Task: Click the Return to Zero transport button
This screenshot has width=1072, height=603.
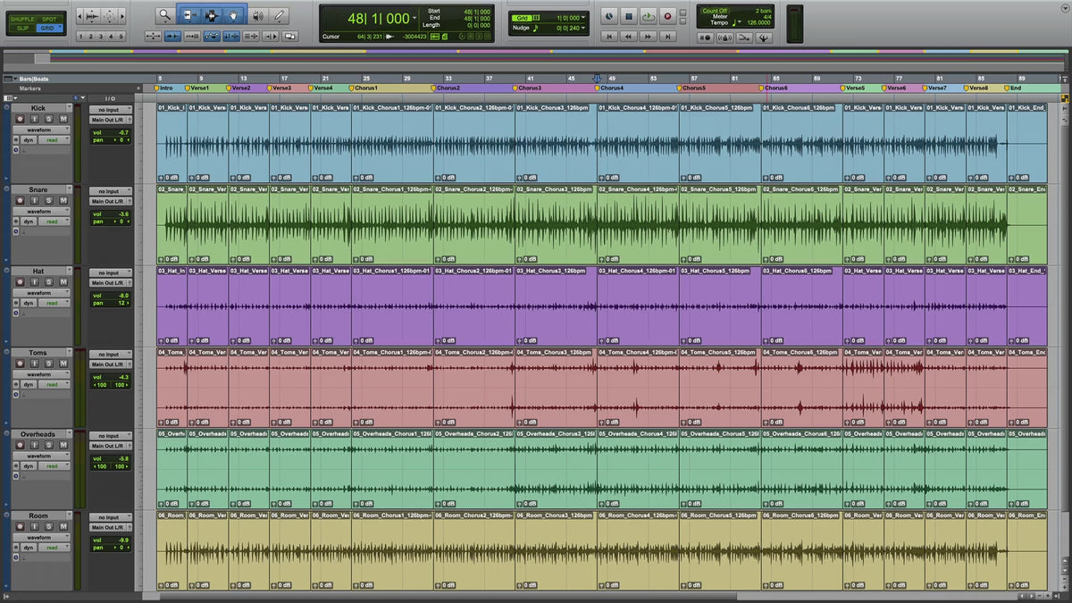Action: coord(610,37)
